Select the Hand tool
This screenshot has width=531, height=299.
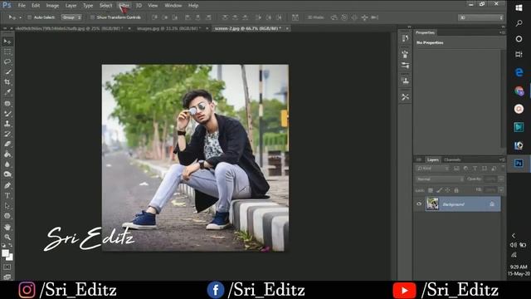[x=7, y=227]
